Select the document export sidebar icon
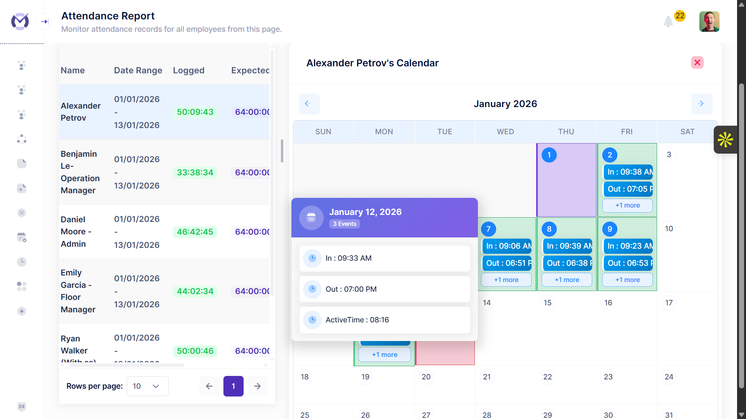Screen dimensions: 746x419 pos(21,188)
